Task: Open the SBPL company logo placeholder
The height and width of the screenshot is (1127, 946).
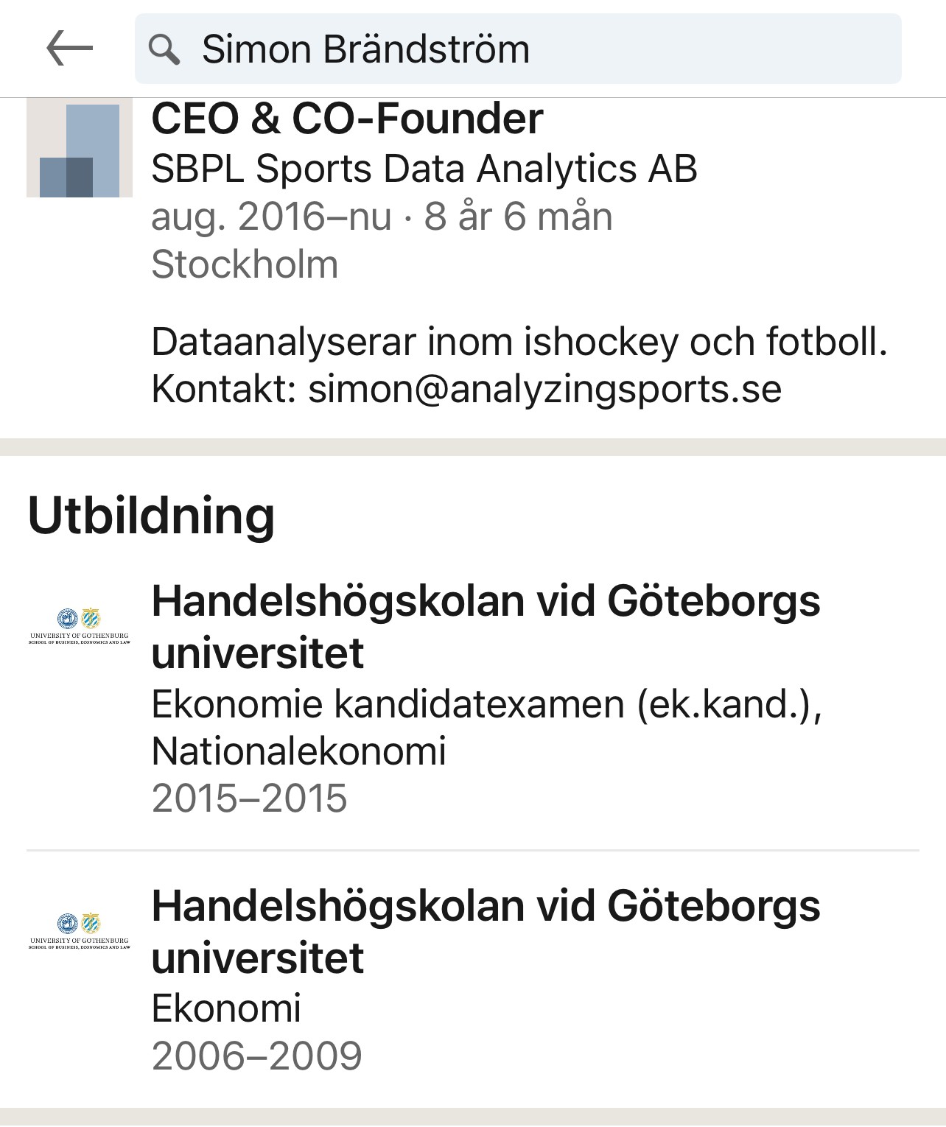Action: [80, 149]
